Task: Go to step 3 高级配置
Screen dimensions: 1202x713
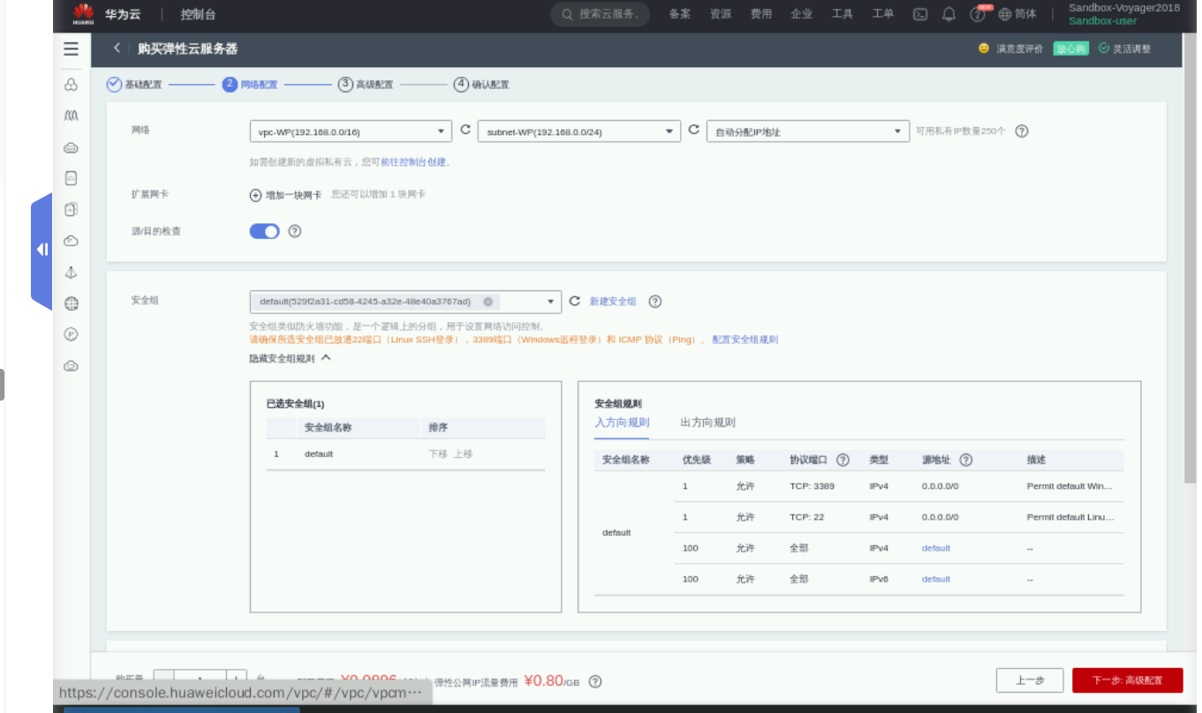Action: [x=366, y=85]
